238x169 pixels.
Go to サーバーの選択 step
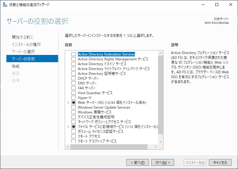point(23,52)
